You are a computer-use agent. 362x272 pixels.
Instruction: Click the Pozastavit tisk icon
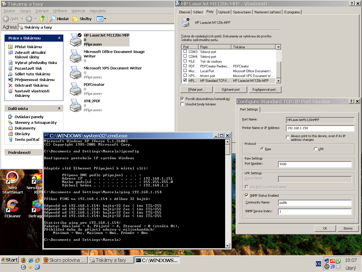[x=10, y=68]
